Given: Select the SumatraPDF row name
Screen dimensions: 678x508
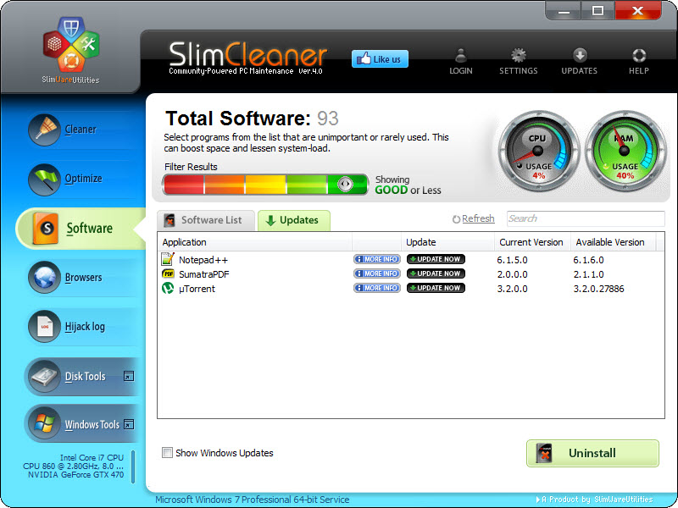Looking at the screenshot, I should tap(204, 274).
